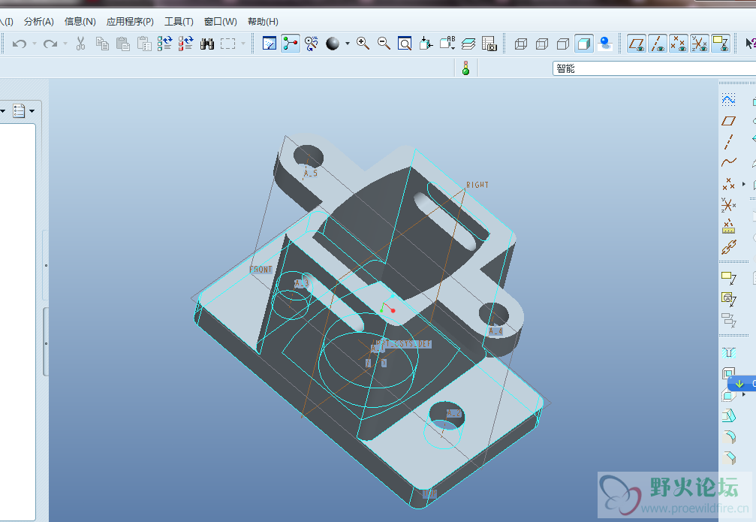Viewport: 756px width, 522px height.
Task: Select the FRONT datum plane label
Action: pyautogui.click(x=261, y=269)
